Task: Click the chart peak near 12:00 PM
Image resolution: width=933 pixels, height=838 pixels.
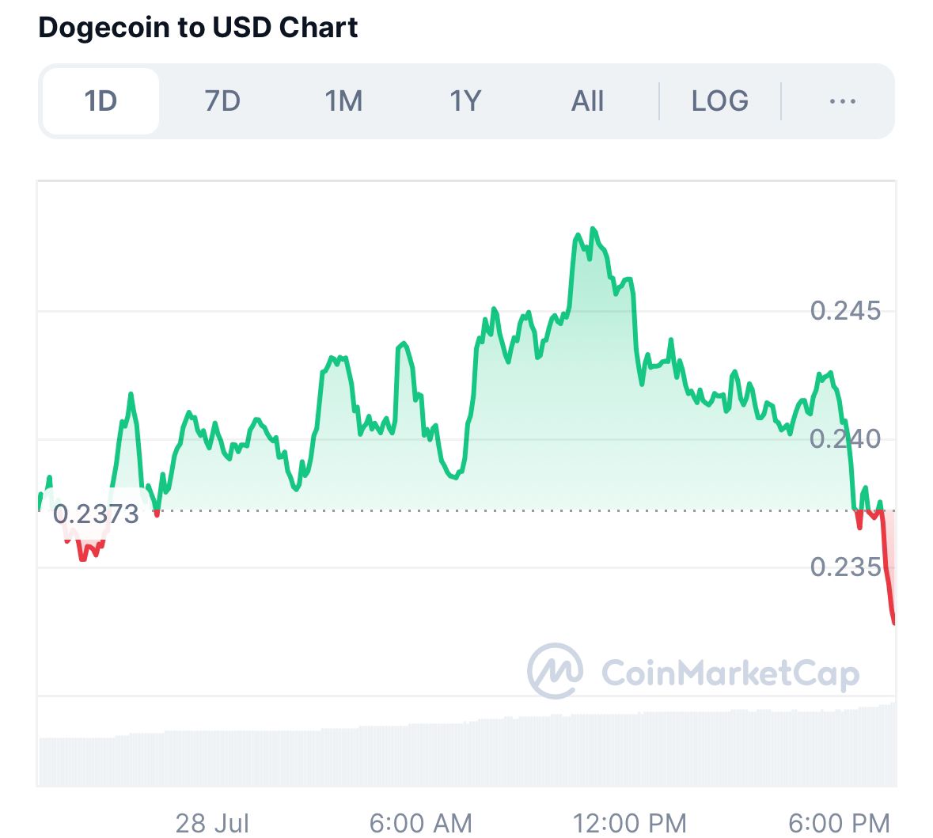Action: [x=593, y=229]
